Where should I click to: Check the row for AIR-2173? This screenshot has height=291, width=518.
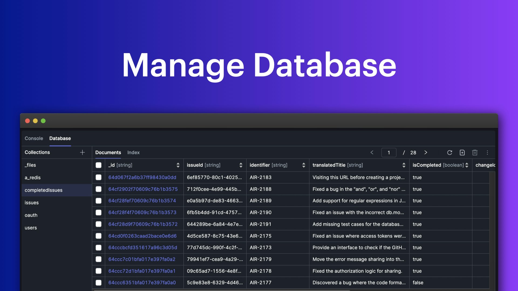pos(98,248)
